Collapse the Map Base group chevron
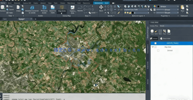Image resolution: width=193 pixels, height=100 pixels. [153, 47]
